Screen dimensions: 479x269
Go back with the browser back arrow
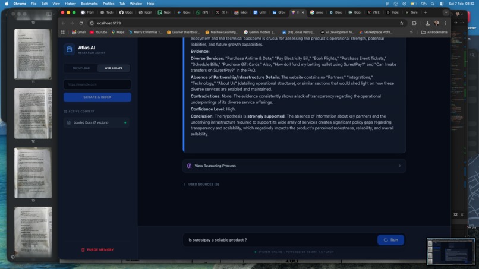[x=63, y=23]
